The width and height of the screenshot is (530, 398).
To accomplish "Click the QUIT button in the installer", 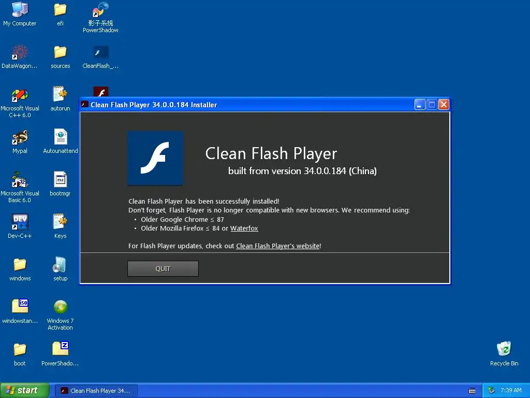I will click(x=163, y=269).
